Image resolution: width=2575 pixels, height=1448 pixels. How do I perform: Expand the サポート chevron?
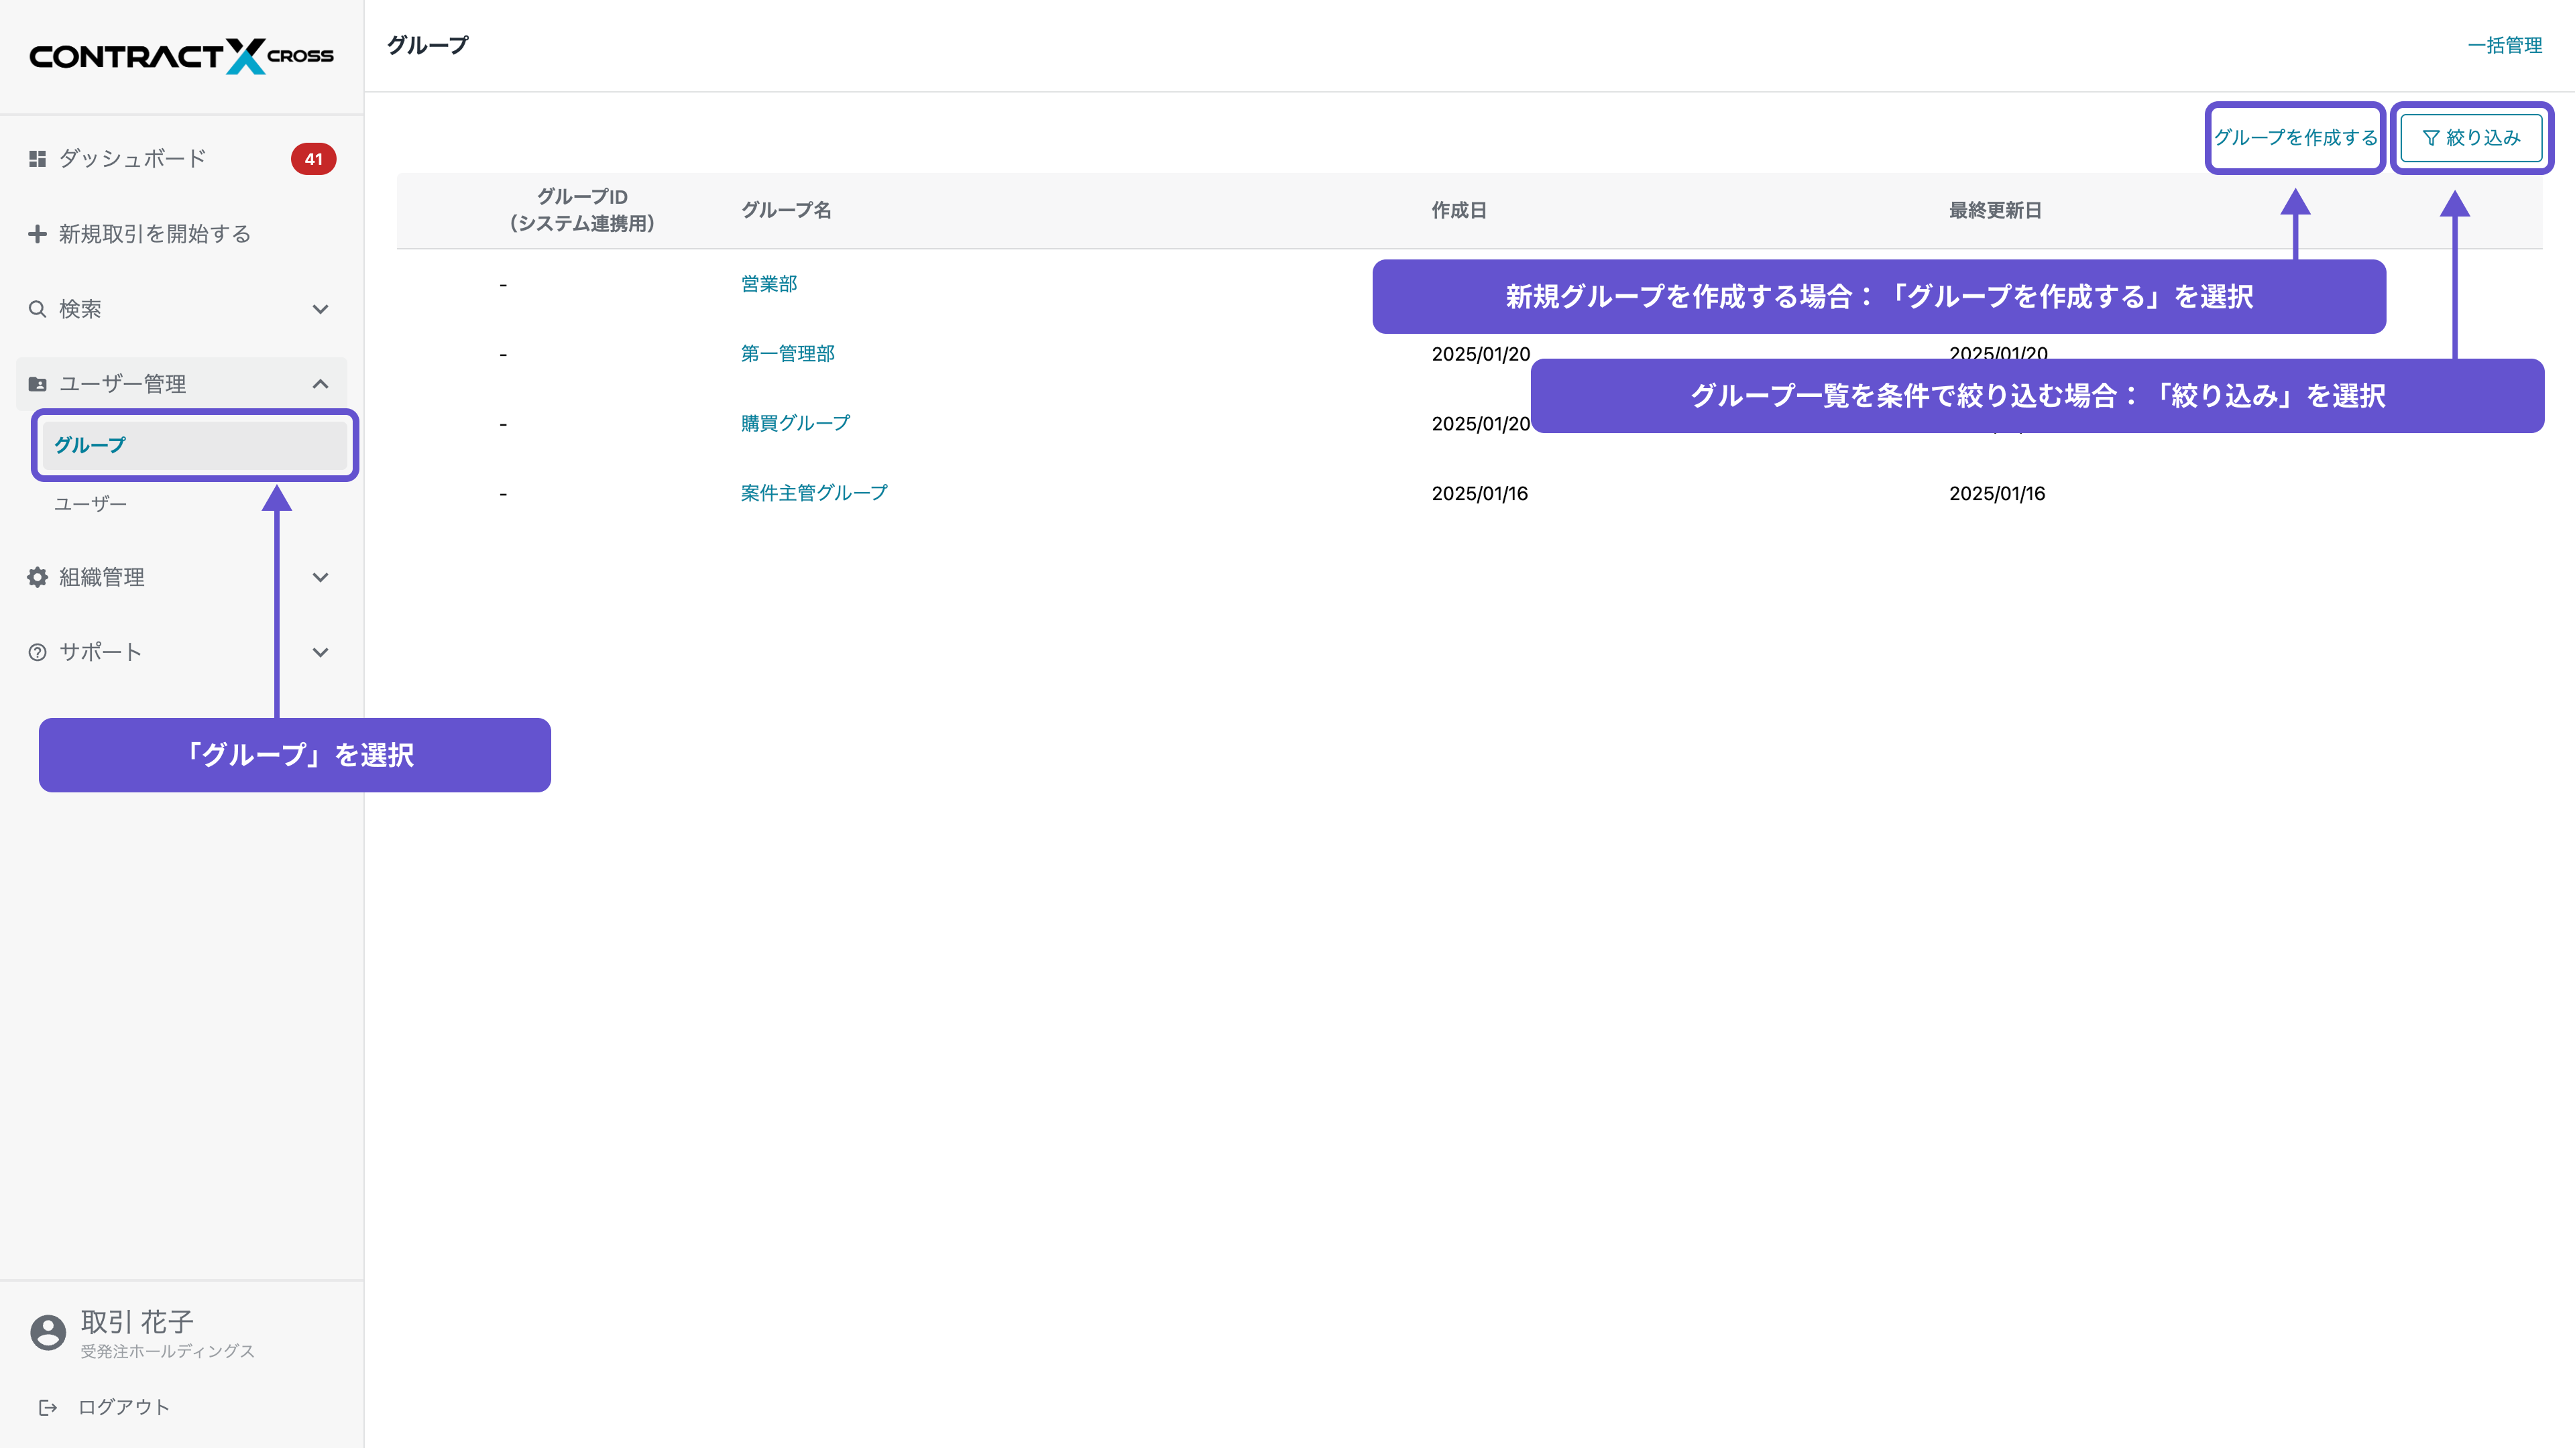click(320, 652)
